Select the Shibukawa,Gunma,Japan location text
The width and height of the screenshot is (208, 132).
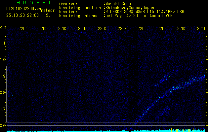click(130, 8)
